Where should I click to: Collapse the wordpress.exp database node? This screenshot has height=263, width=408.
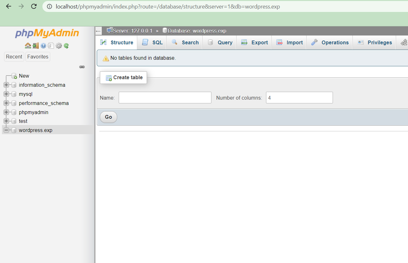(6, 130)
